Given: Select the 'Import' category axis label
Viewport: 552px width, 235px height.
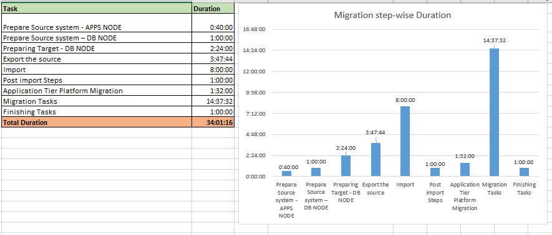Looking at the screenshot, I should point(405,185).
